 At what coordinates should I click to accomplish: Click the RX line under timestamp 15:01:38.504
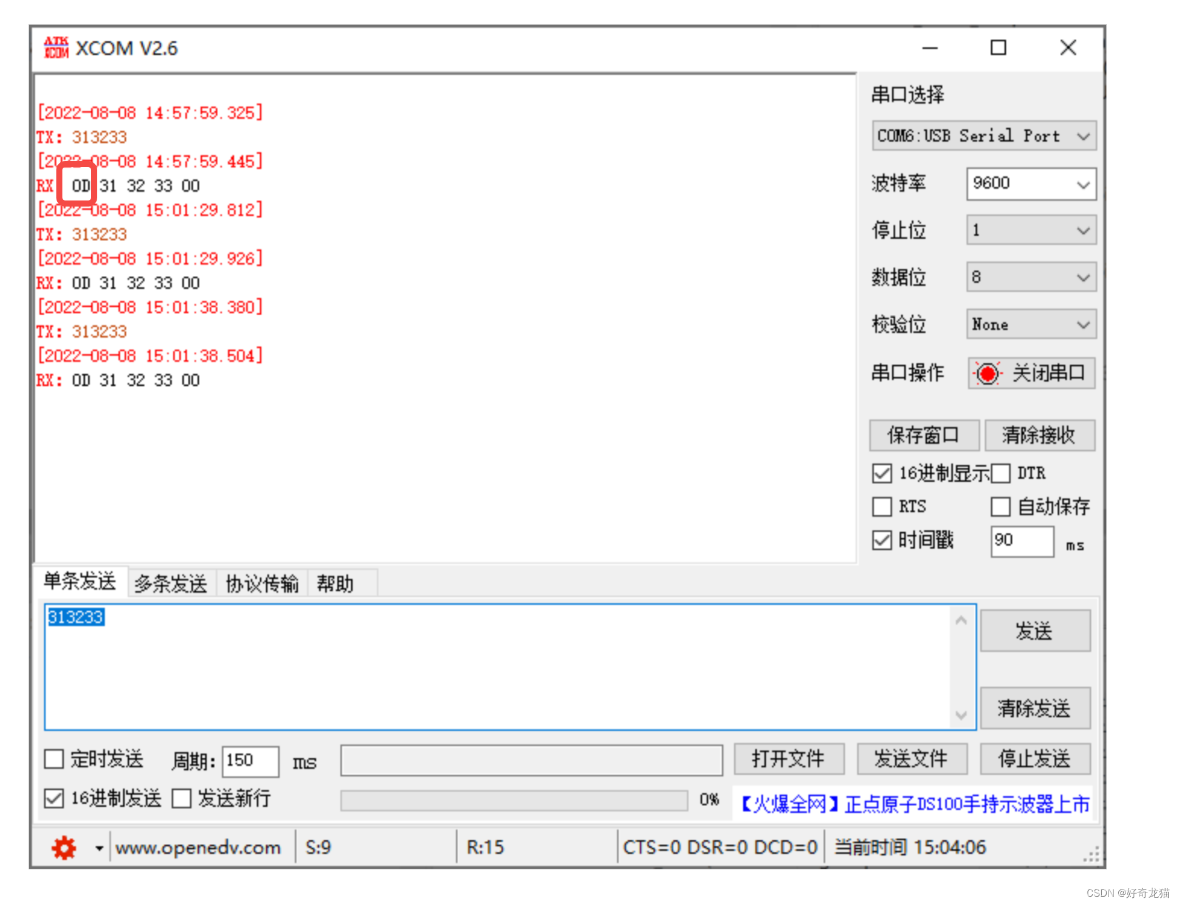coord(118,380)
